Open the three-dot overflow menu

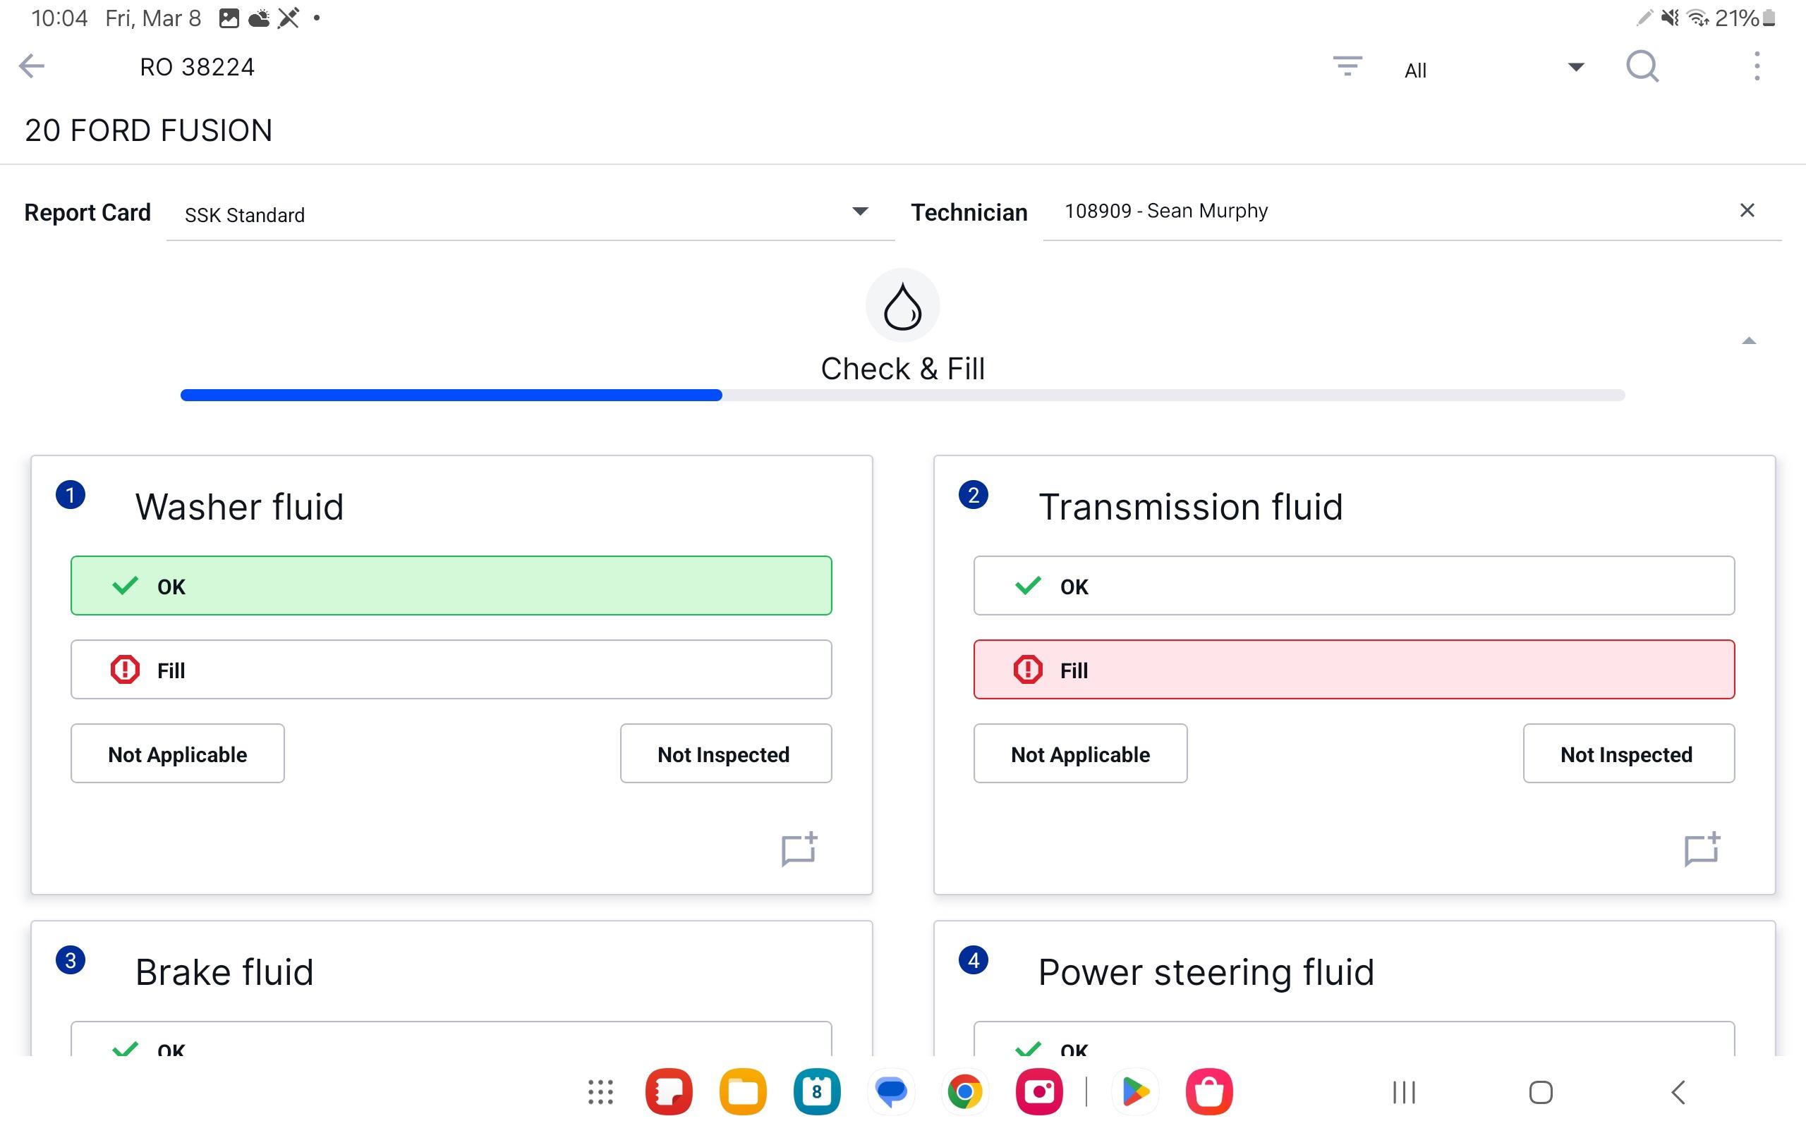coord(1757,66)
